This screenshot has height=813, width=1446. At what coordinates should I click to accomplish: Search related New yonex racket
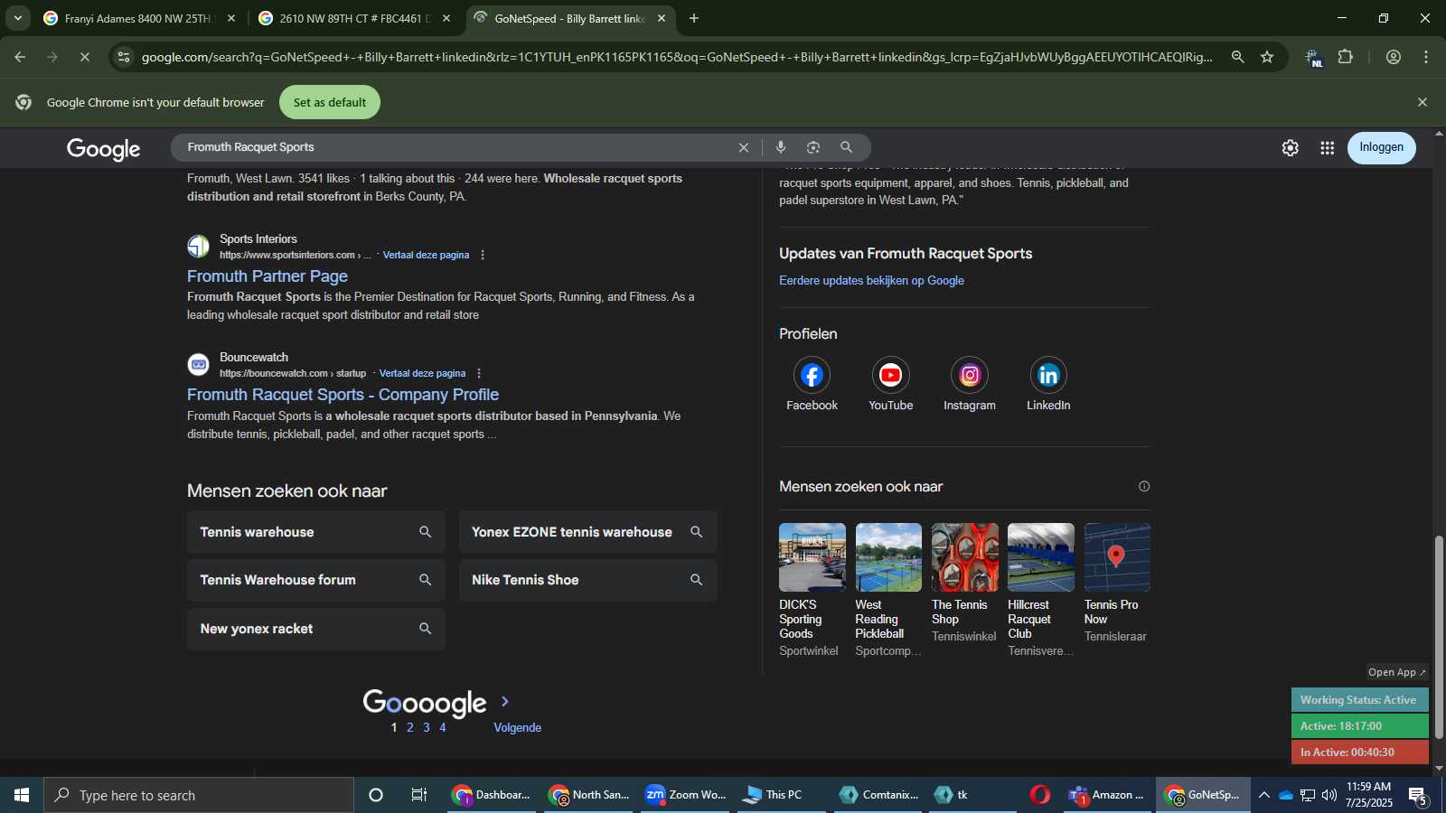tap(316, 629)
